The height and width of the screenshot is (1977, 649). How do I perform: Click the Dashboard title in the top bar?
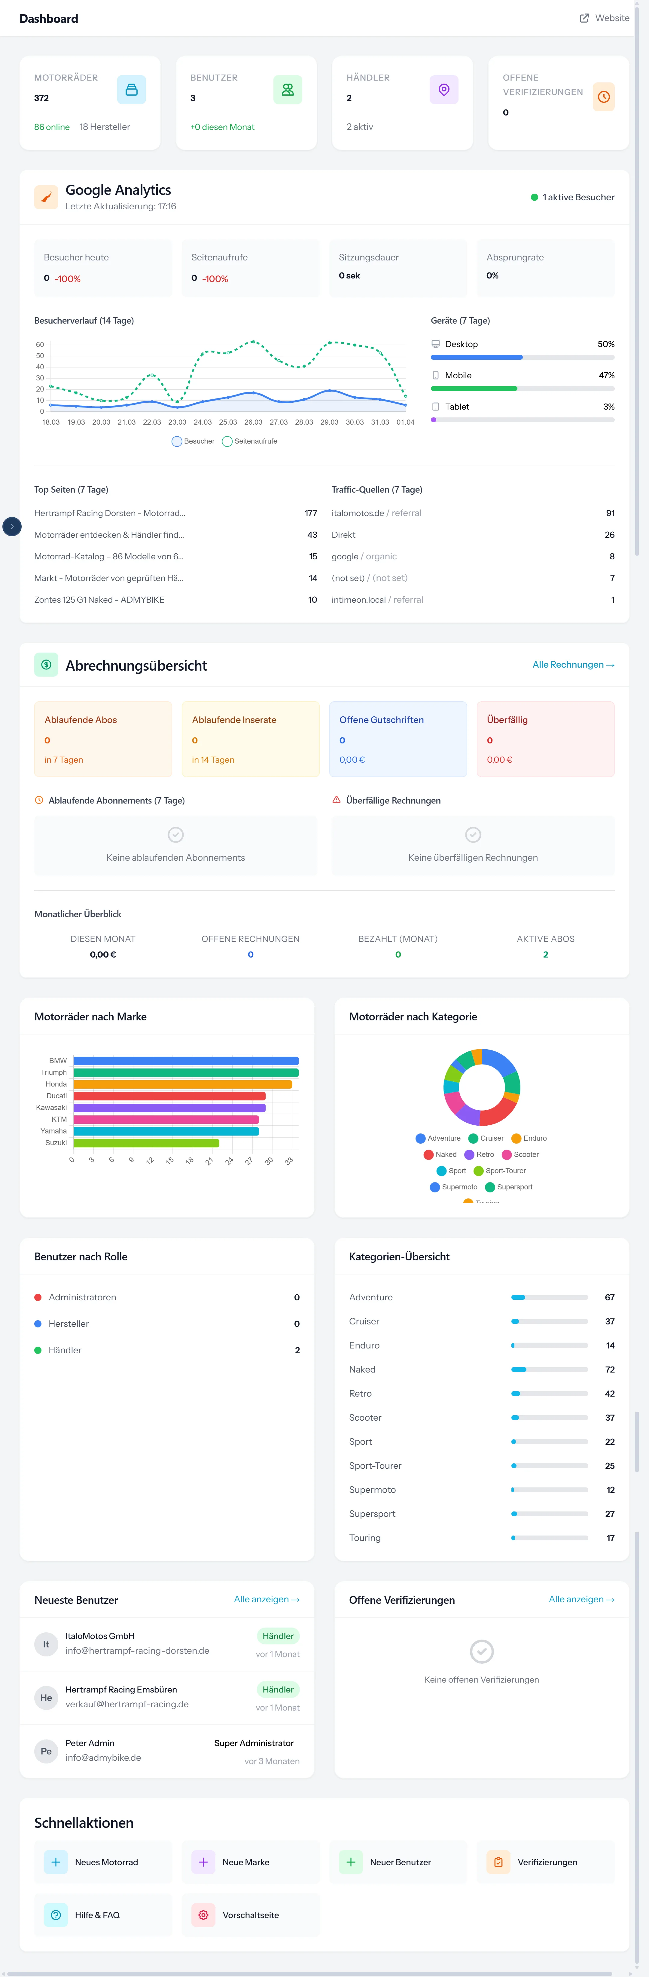point(48,18)
